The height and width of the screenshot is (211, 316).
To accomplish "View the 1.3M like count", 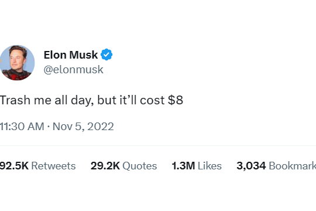I will [183, 166].
